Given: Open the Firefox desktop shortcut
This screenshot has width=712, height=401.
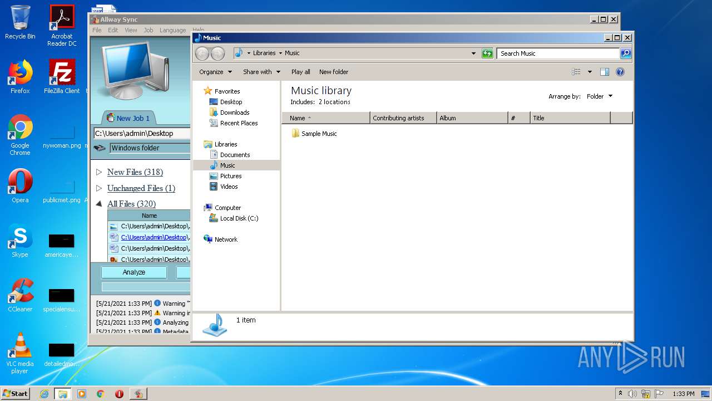Looking at the screenshot, I should [x=20, y=77].
